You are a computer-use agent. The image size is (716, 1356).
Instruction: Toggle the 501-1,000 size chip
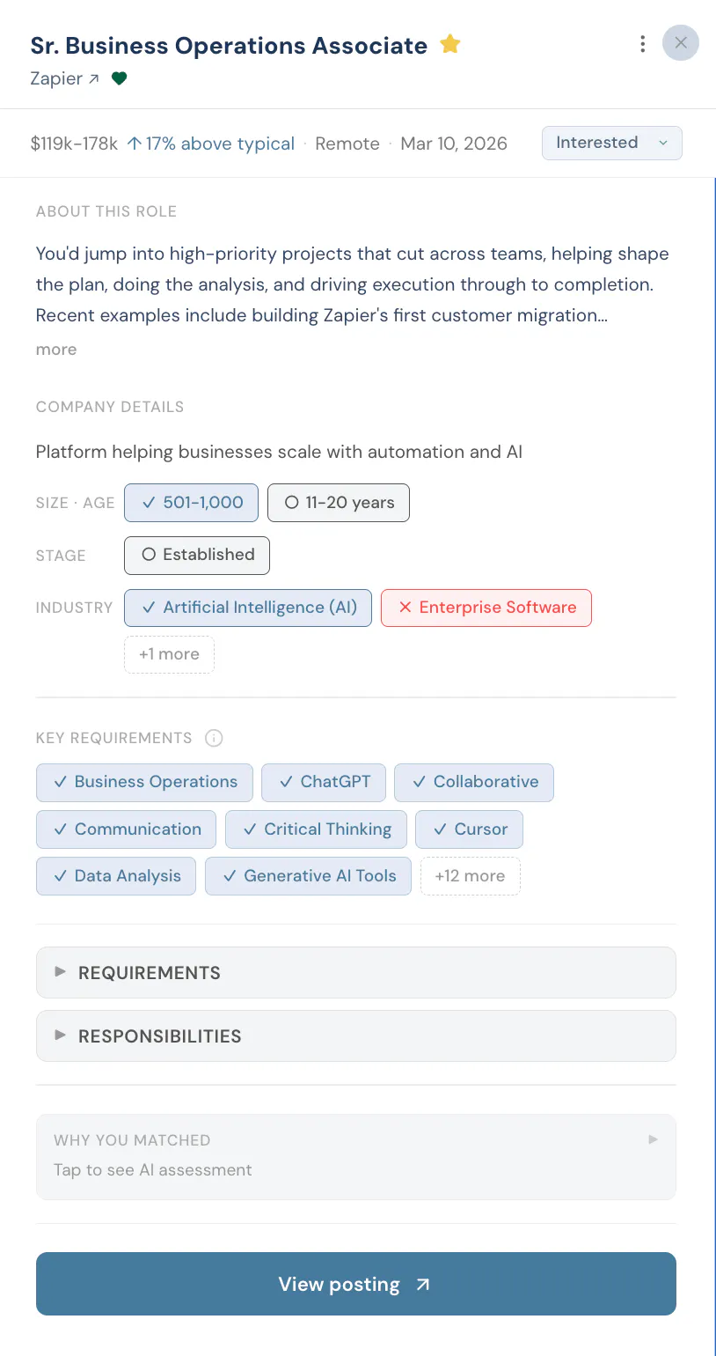191,503
